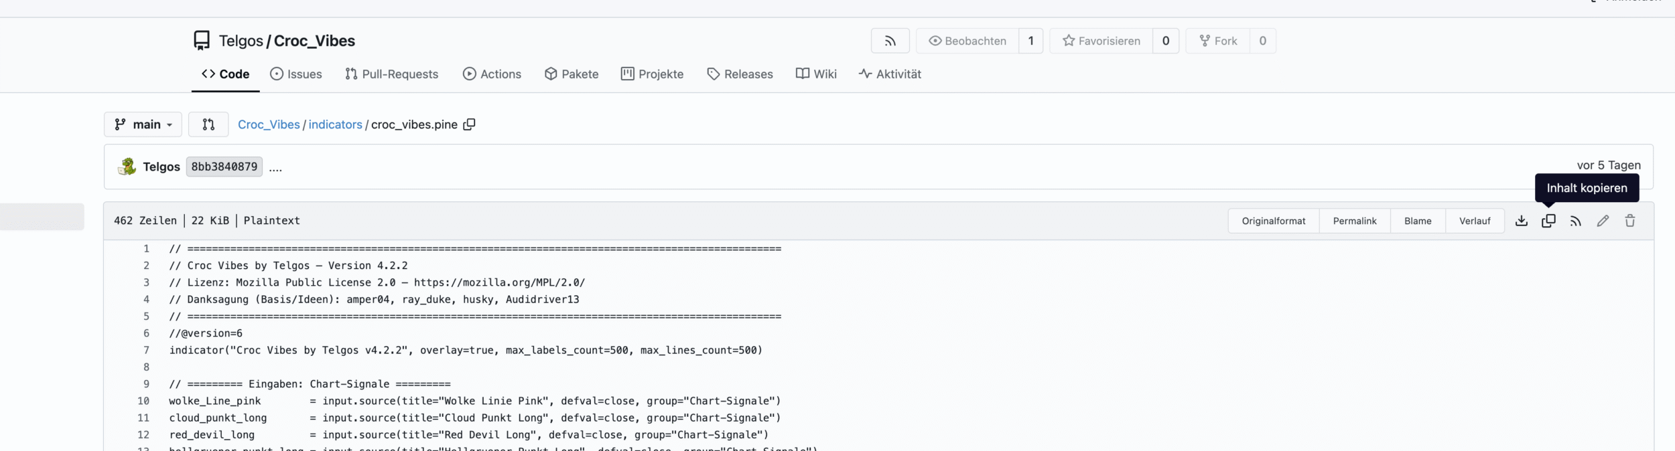Edit the file using pencil icon
The image size is (1675, 451).
click(x=1603, y=221)
